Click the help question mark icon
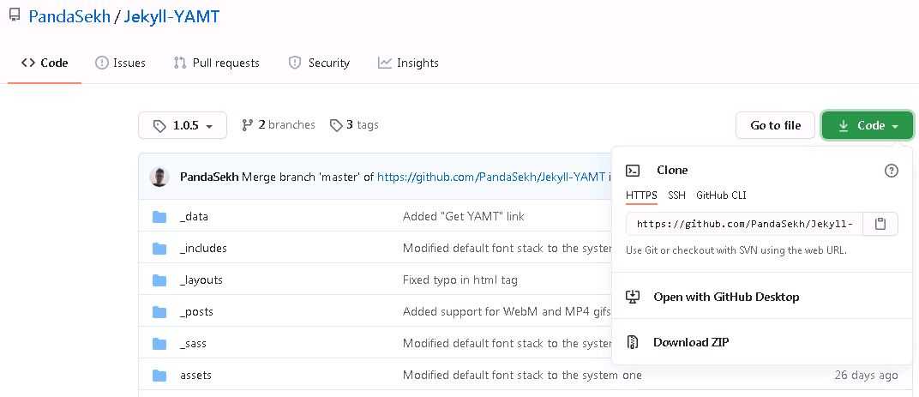919x397 pixels. pyautogui.click(x=891, y=171)
